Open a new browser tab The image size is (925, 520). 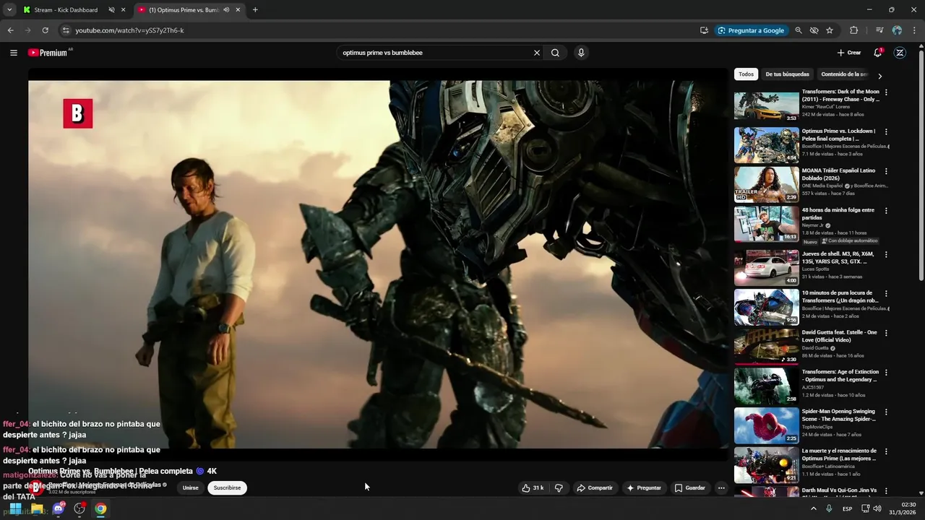click(255, 10)
